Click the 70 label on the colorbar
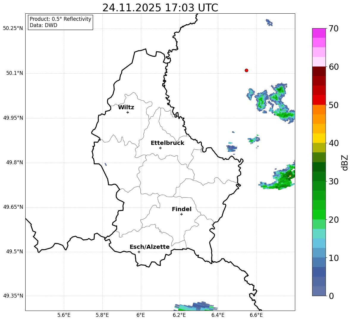This screenshot has height=321, width=352. tap(334, 29)
